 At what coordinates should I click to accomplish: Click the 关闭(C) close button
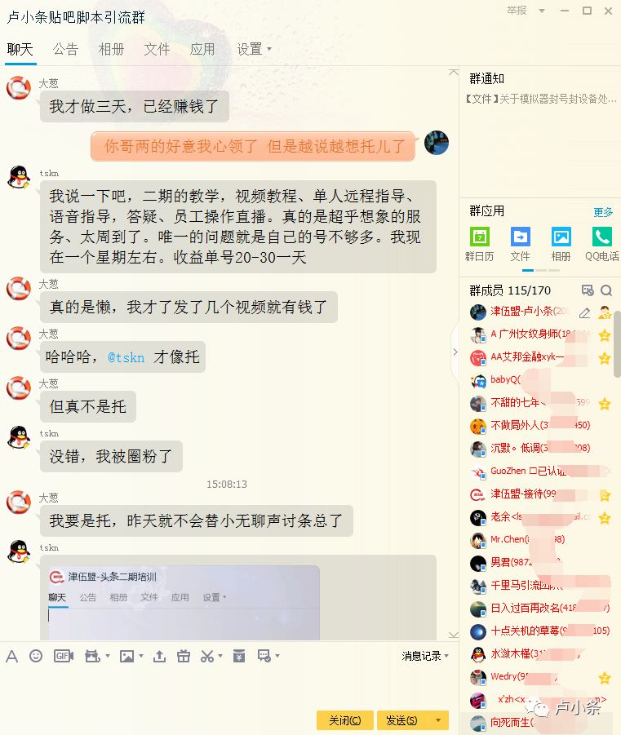click(344, 720)
